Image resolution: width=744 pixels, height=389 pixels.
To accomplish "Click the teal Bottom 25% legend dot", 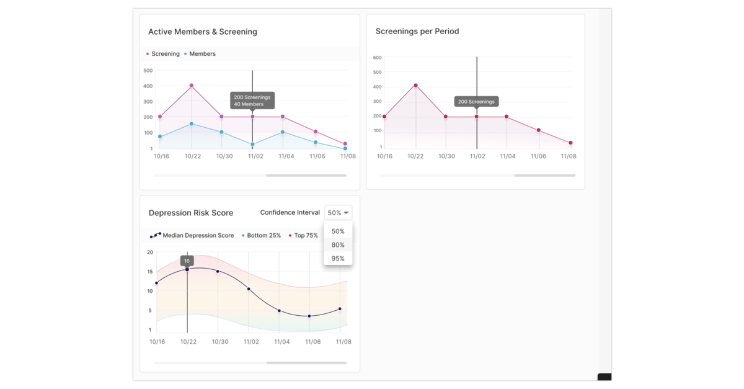I will coord(242,235).
